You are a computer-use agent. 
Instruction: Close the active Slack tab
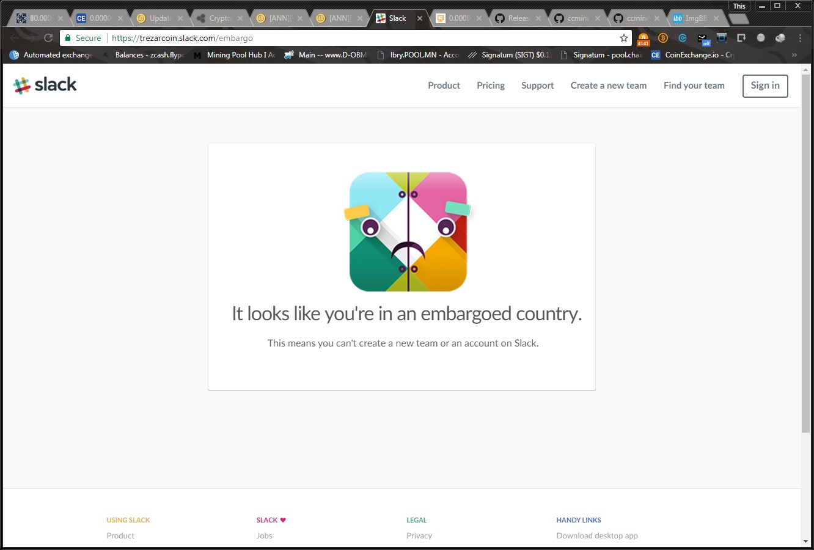420,18
